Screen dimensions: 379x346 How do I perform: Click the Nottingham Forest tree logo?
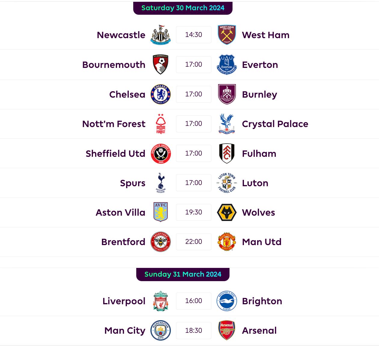161,124
